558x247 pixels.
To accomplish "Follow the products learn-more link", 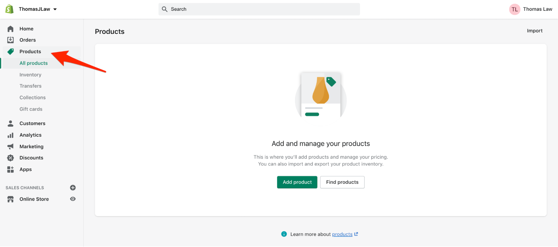I will coord(342,234).
